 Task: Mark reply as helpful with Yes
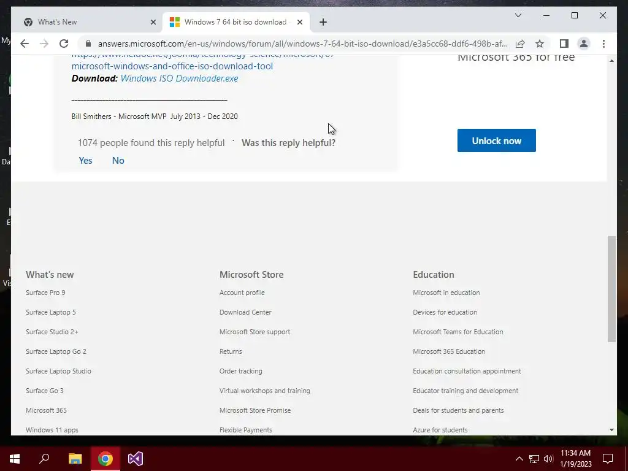86,161
